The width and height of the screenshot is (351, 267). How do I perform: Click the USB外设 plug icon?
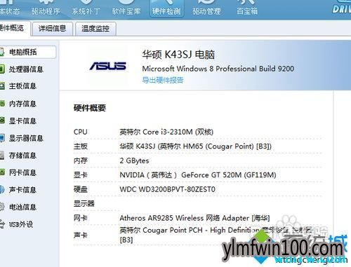coord(2,224)
